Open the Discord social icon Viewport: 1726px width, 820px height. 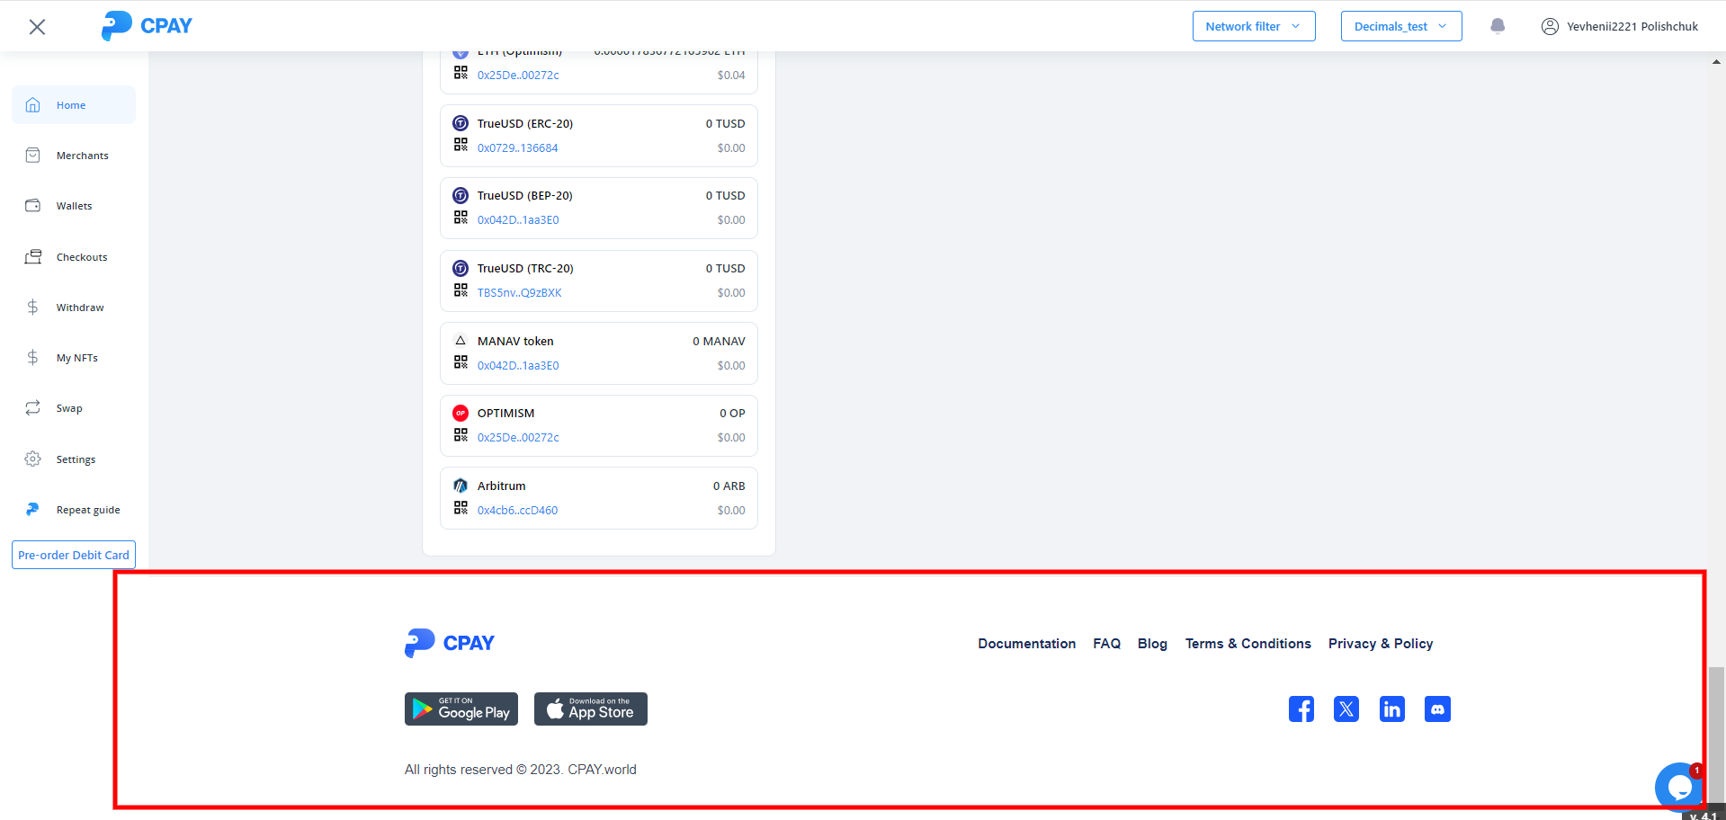click(x=1437, y=709)
